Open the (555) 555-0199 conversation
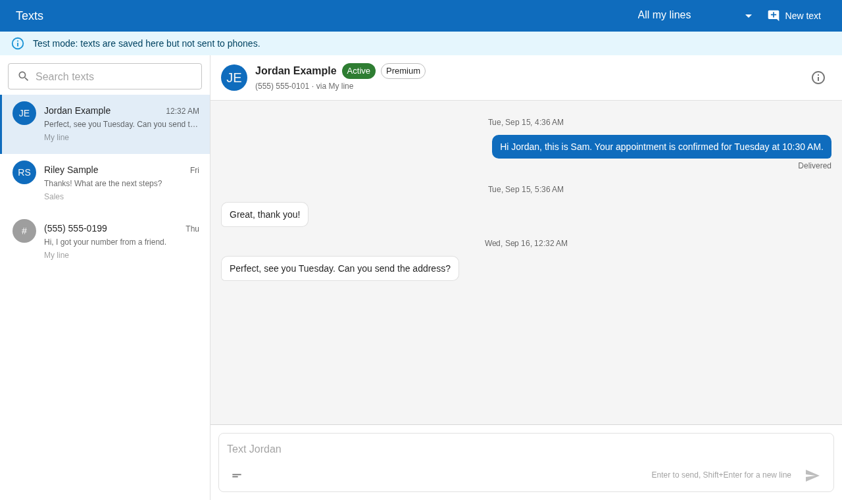The height and width of the screenshot is (500, 842). point(105,242)
